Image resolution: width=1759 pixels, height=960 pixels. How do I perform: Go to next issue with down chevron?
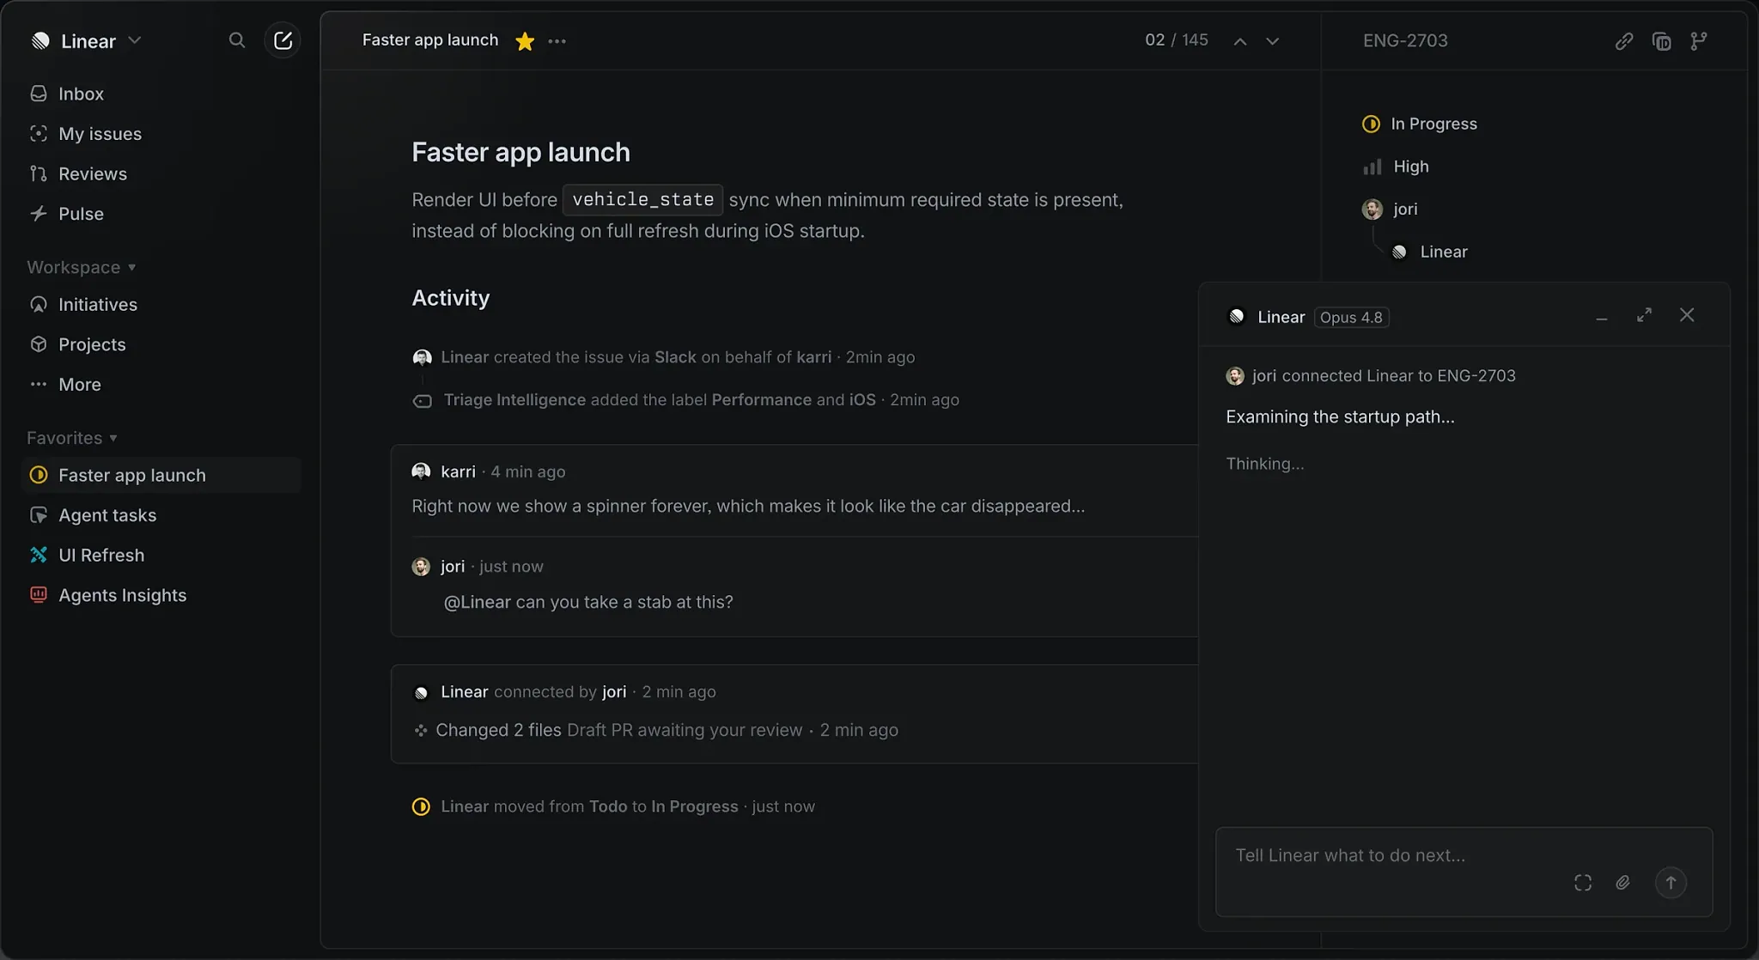tap(1273, 41)
